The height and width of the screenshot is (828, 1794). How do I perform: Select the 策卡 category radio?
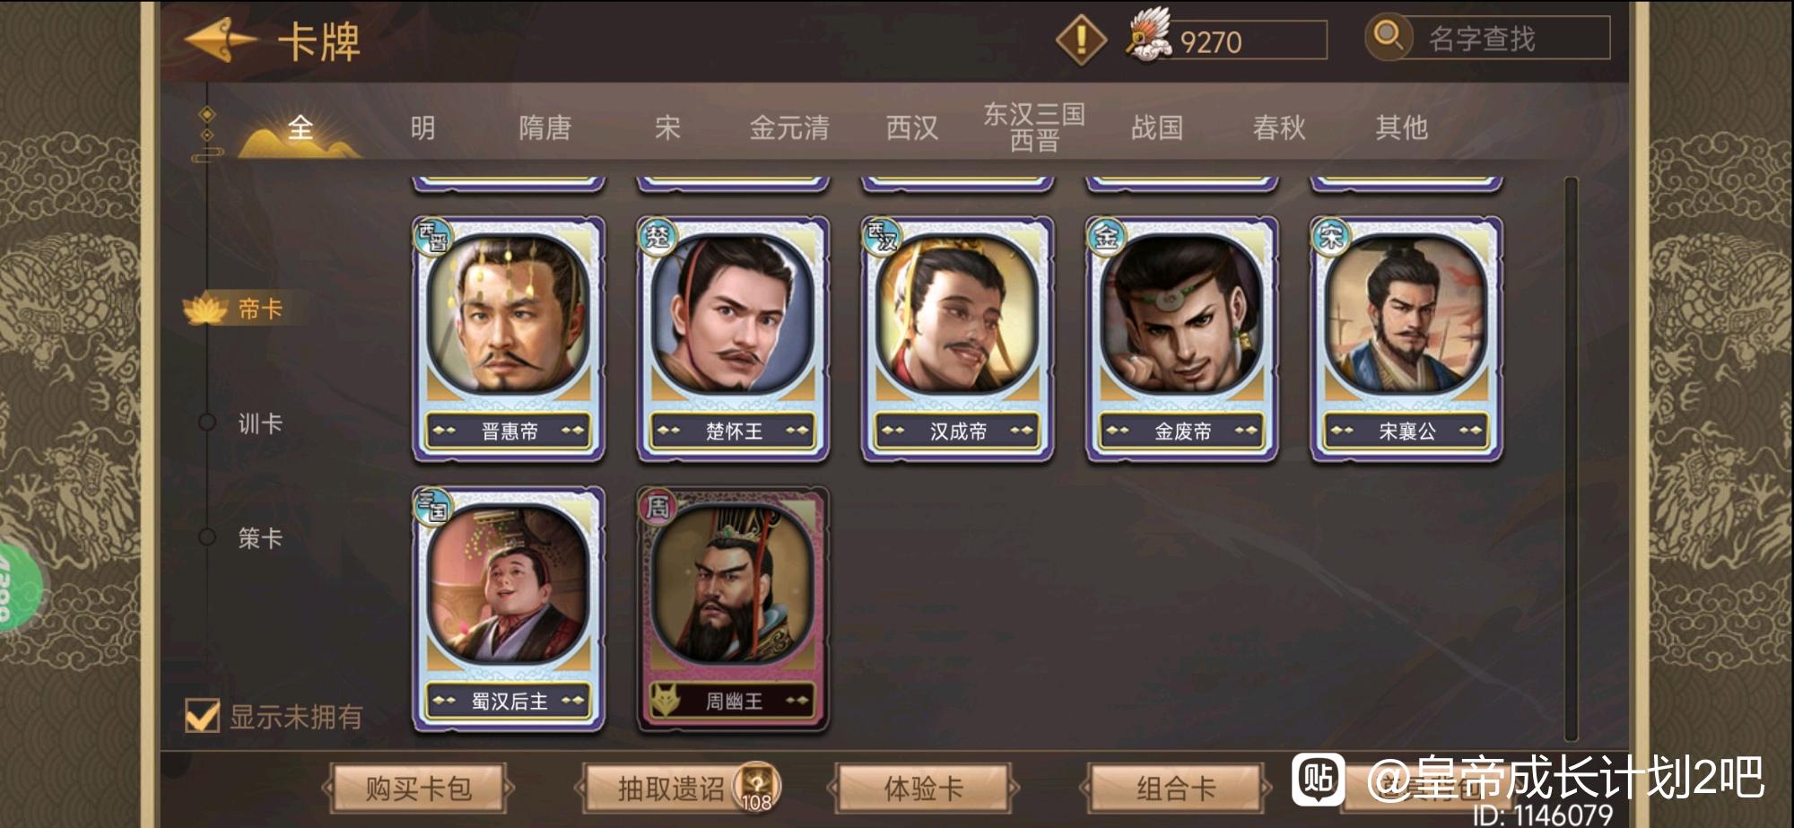(x=207, y=537)
